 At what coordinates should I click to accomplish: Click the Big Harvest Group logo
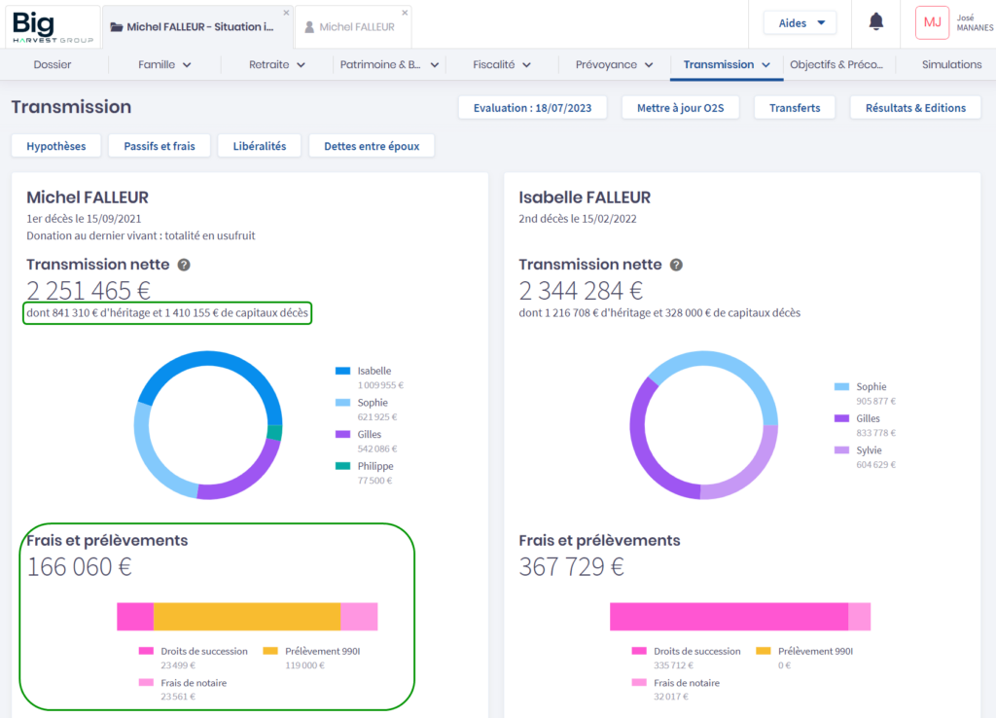pos(53,26)
